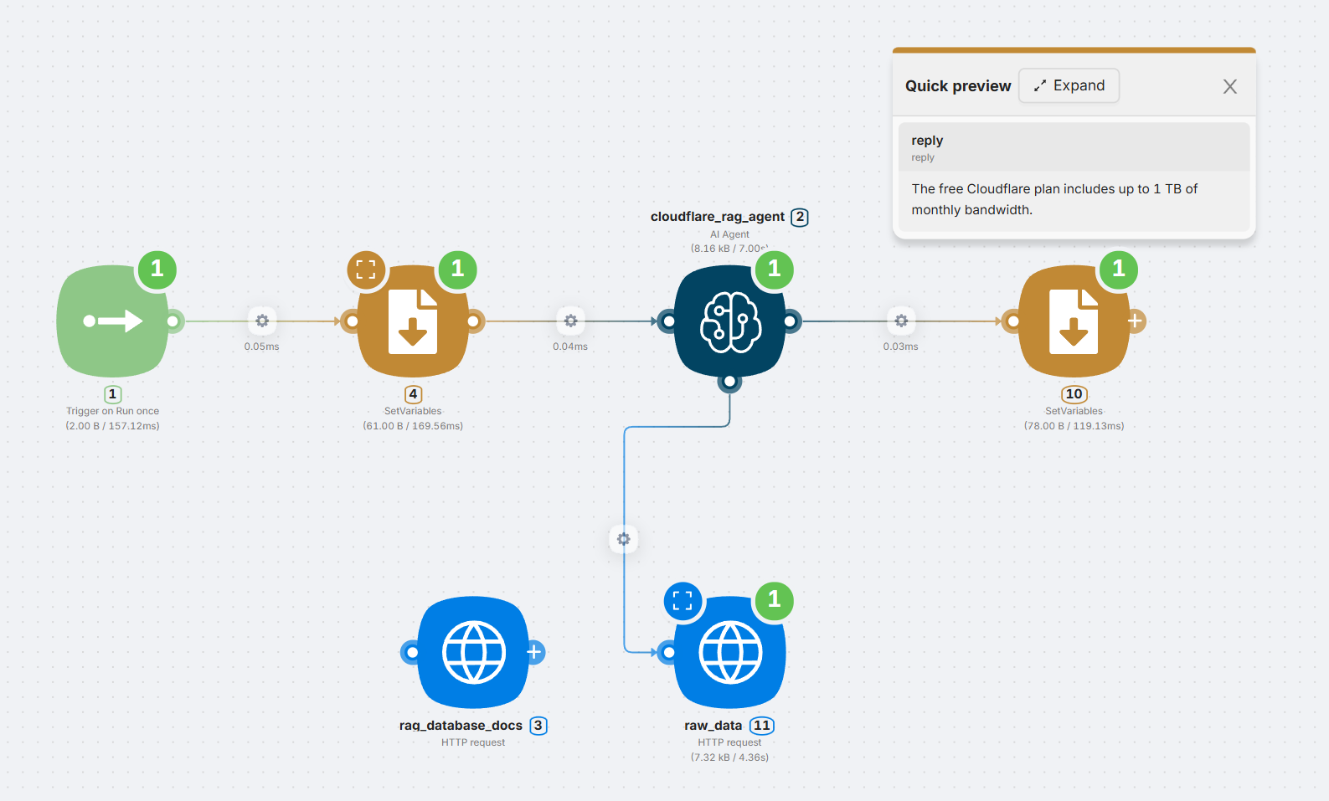Click the gear on the 0.03ms connection
1329x801 pixels.
pyautogui.click(x=901, y=321)
